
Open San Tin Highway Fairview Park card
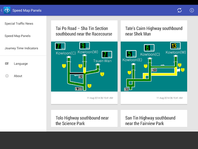(x=154, y=118)
